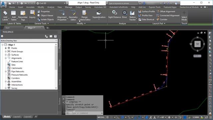Start the Drive tool

pos(124,14)
